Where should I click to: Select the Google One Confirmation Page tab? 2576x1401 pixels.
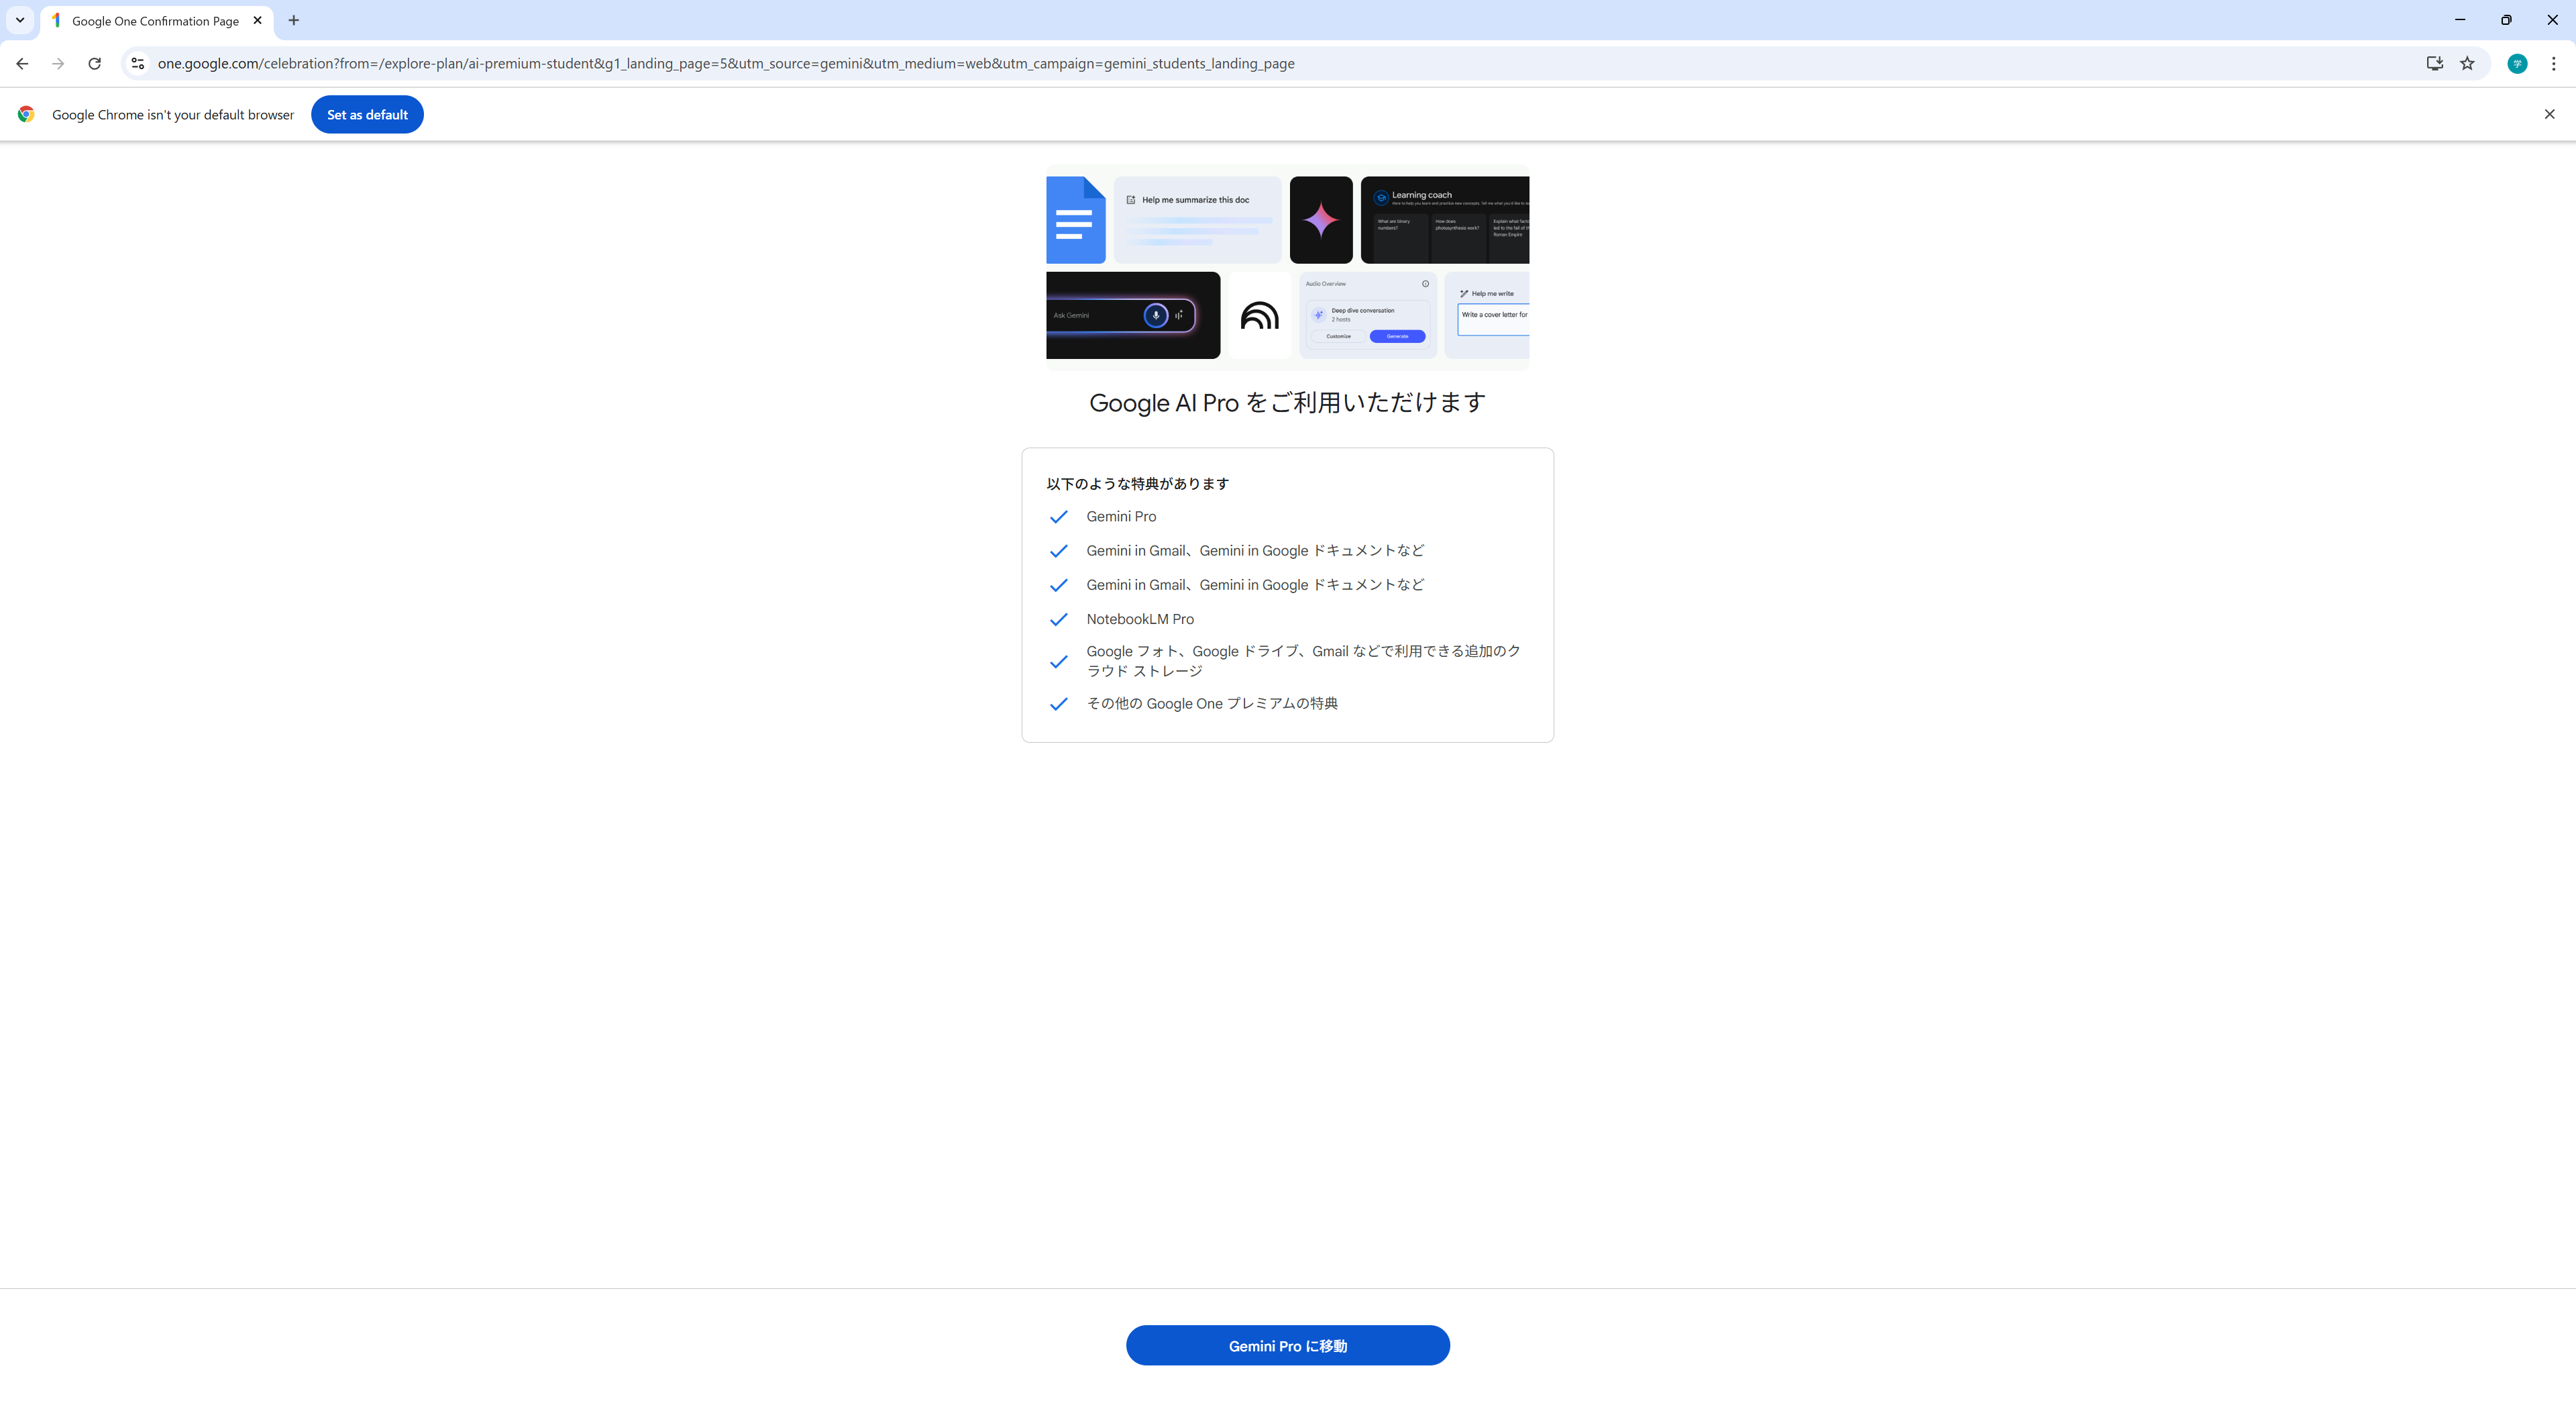155,20
